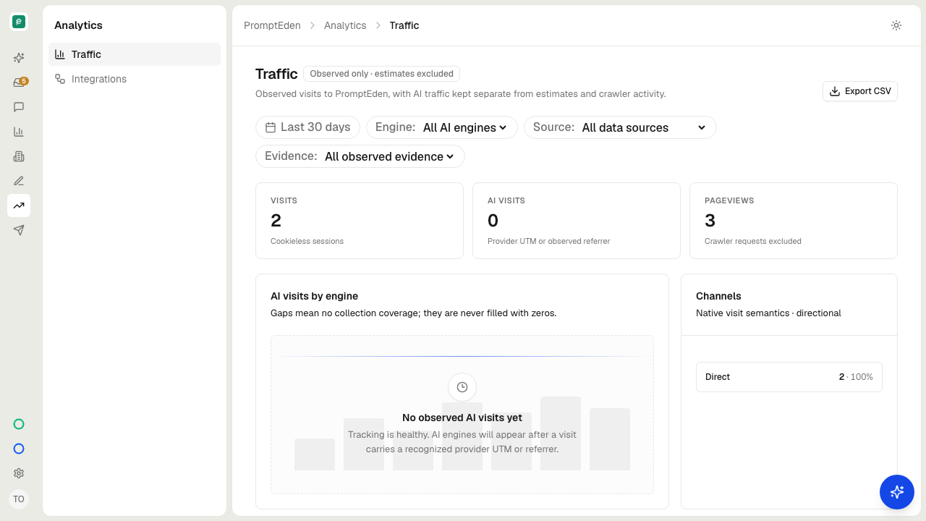
Task: Open the inbox icon with badge 5
Action: (x=19, y=82)
